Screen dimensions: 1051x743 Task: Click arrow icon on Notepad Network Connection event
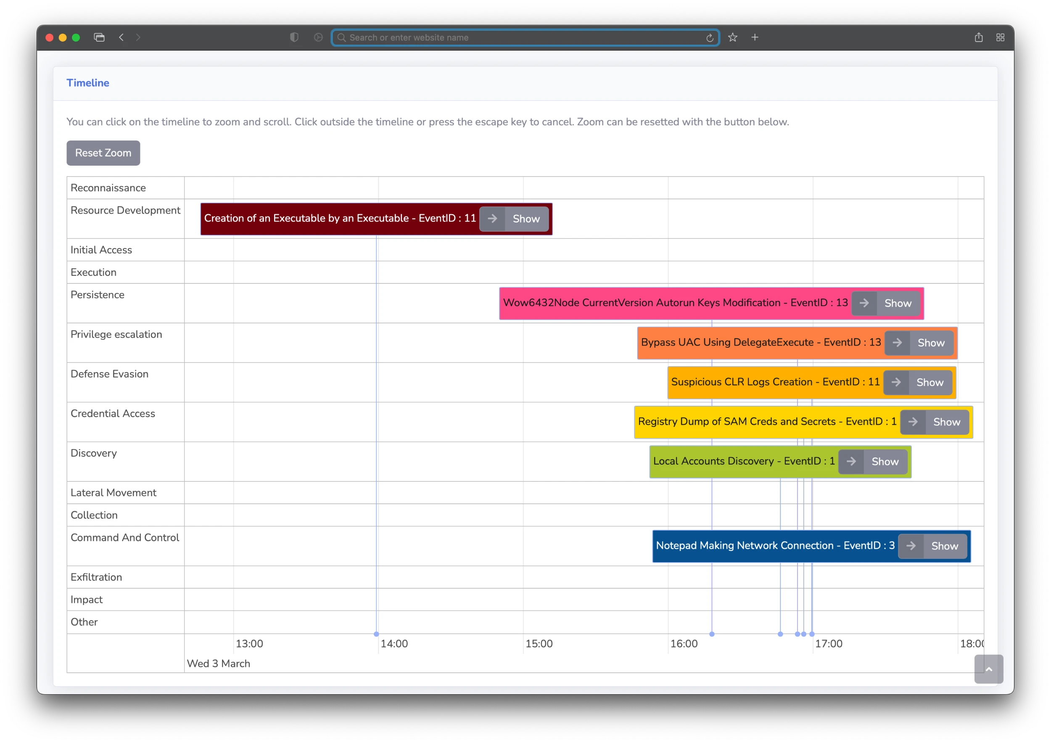pos(911,546)
